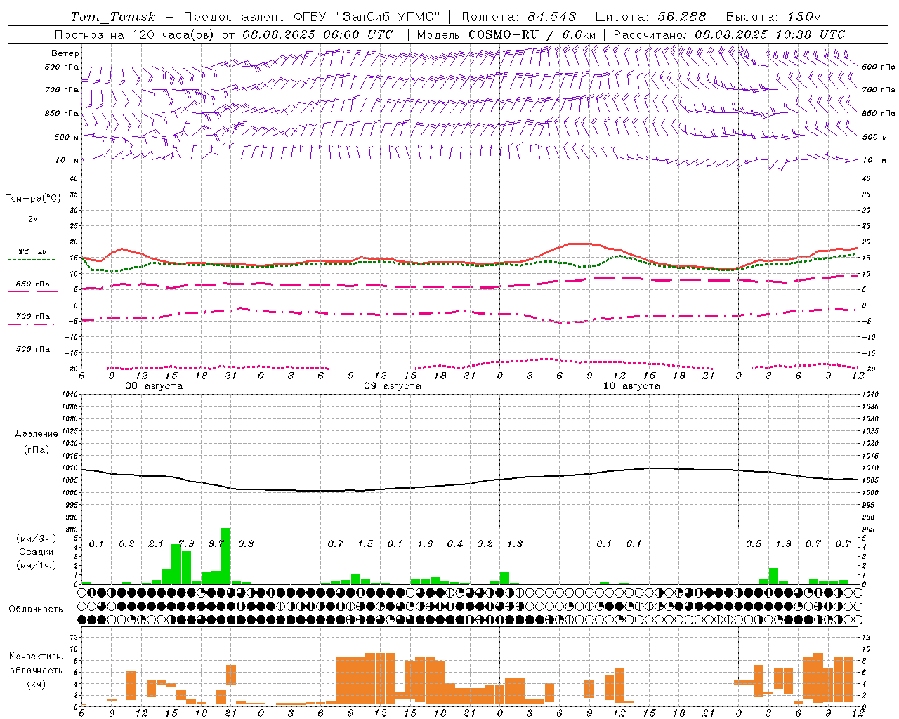
Task: Select the Осадки precipitation label
Action: [x=37, y=552]
